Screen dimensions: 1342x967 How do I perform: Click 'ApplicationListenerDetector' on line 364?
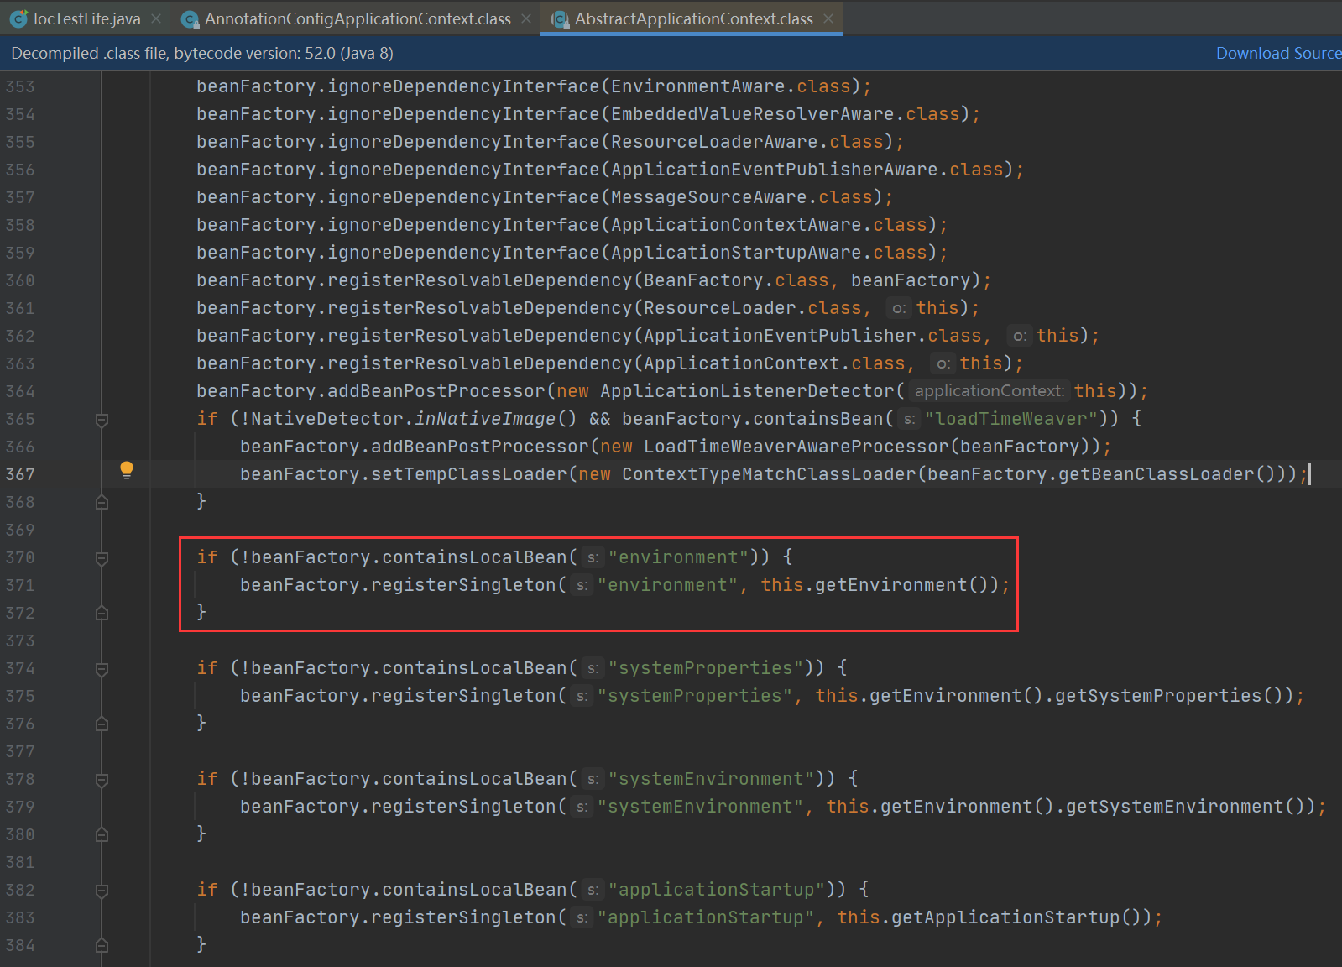point(748,391)
